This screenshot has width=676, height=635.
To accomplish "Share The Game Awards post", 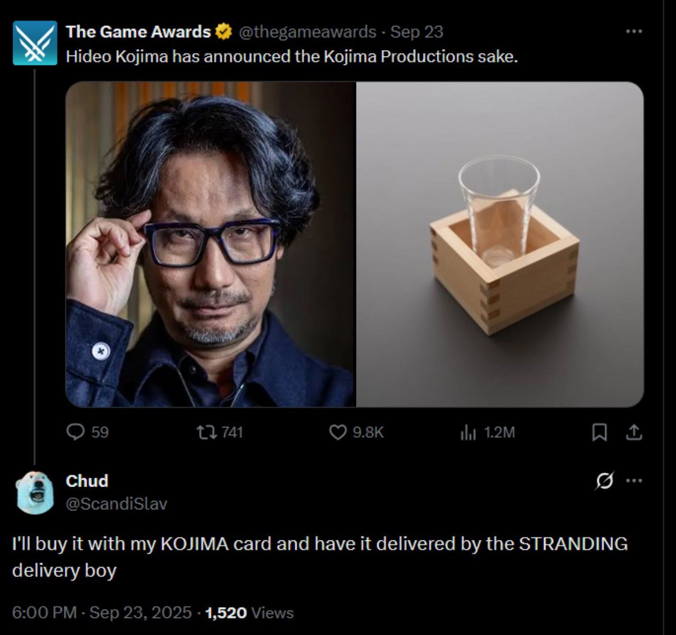I will (634, 433).
